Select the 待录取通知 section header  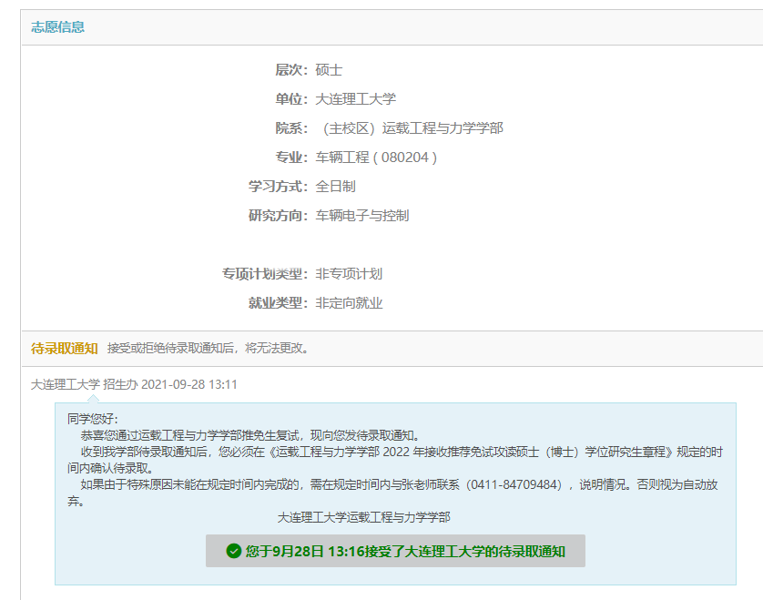tap(65, 348)
